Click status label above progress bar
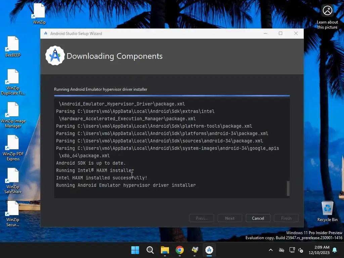Image resolution: width=344 pixels, height=258 pixels. [x=101, y=89]
